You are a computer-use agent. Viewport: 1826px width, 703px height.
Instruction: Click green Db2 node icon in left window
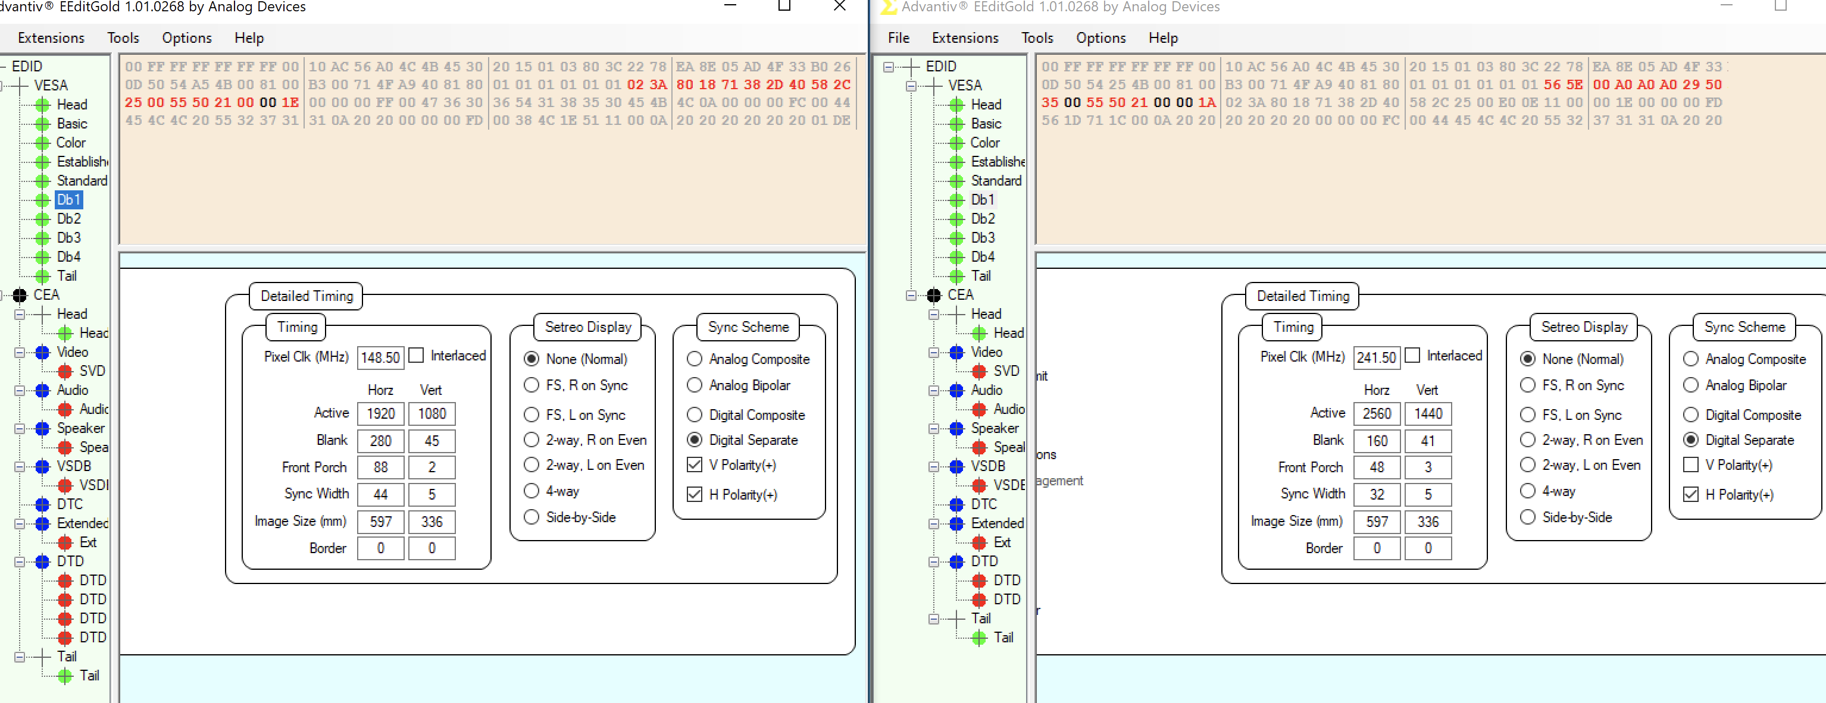coord(42,219)
